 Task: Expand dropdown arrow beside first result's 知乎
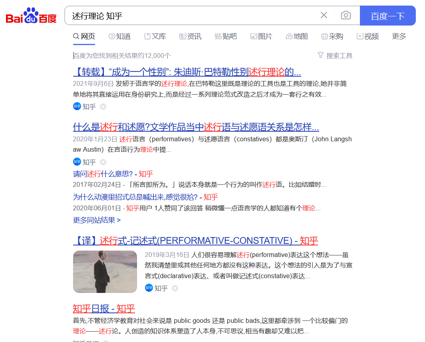click(103, 107)
